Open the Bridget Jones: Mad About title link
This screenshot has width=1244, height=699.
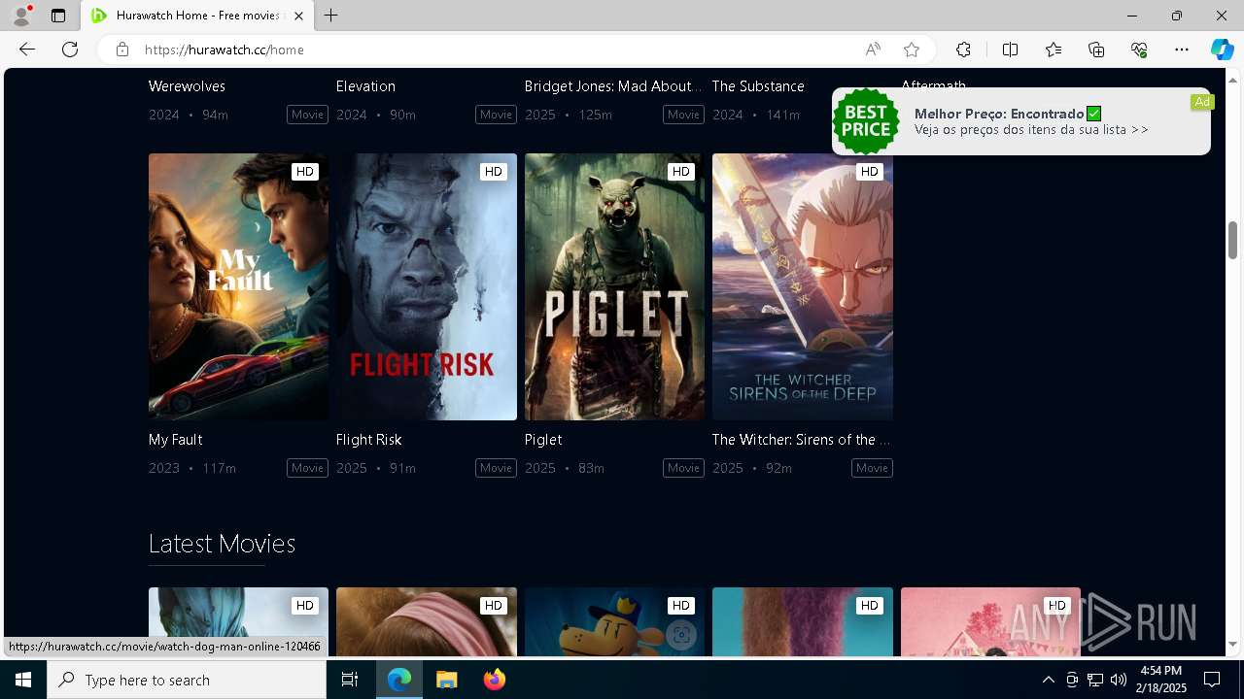click(x=613, y=86)
